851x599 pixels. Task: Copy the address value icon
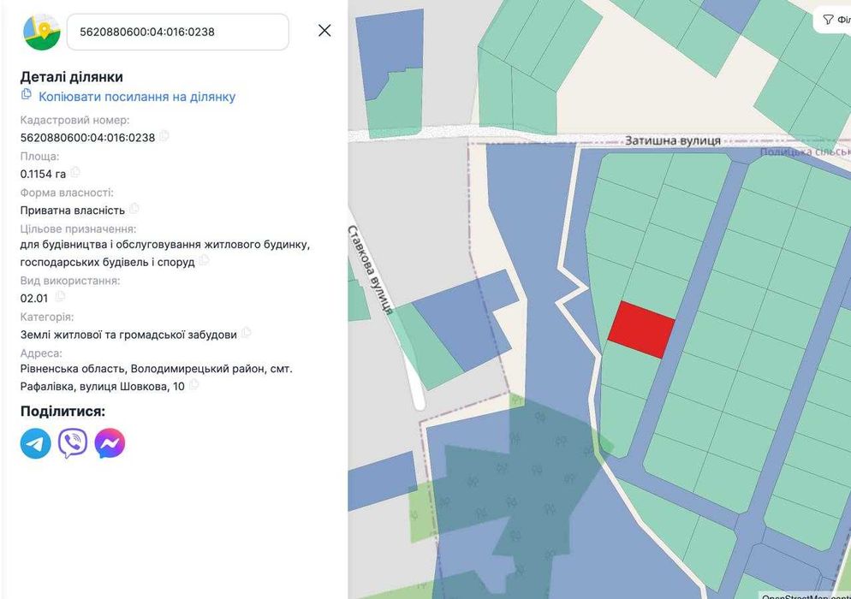[193, 385]
